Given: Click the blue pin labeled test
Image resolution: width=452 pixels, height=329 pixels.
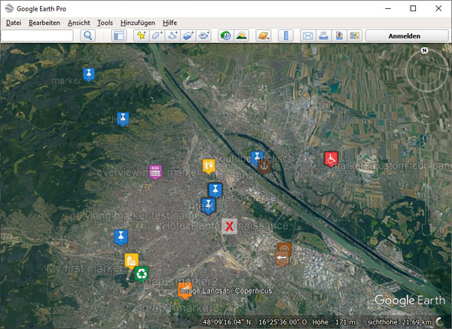Looking at the screenshot, I should click(208, 206).
